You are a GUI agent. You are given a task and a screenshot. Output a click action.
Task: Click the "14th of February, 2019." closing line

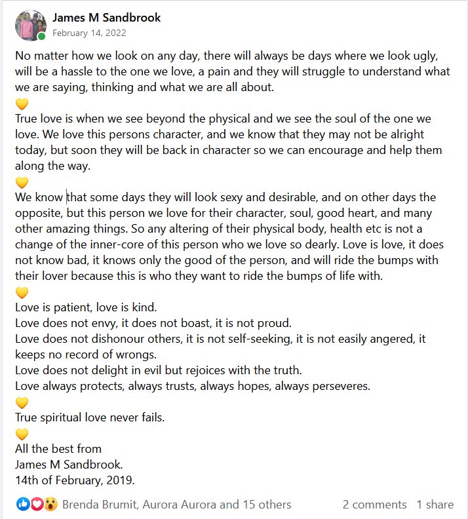pyautogui.click(x=75, y=480)
